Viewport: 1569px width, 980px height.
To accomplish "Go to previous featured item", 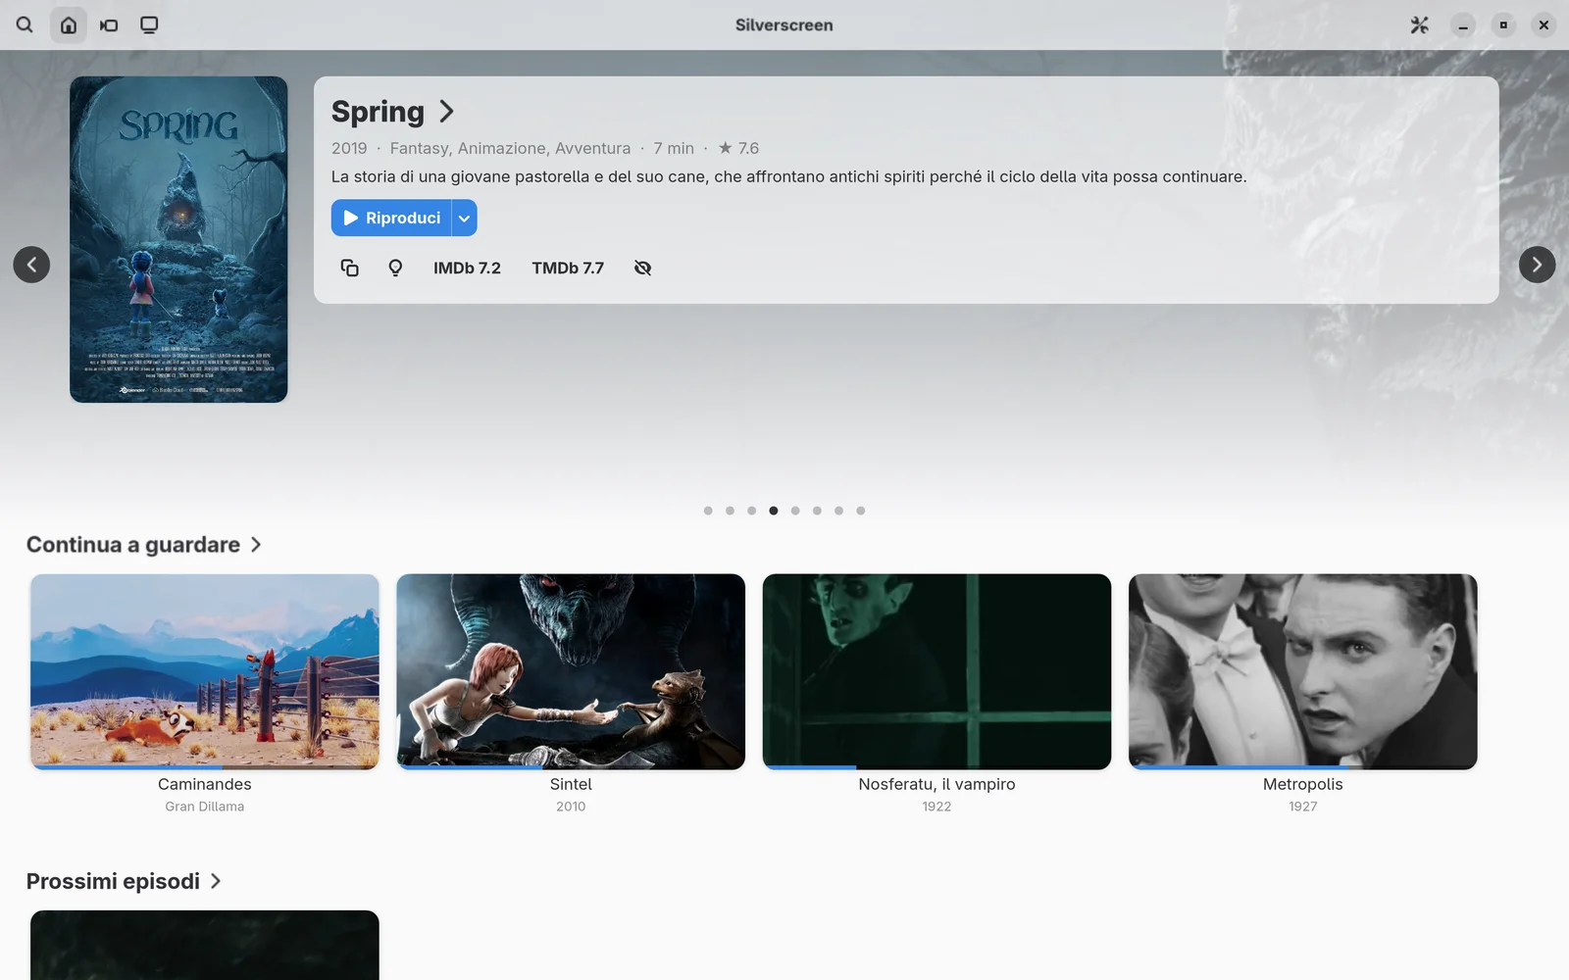I will pyautogui.click(x=31, y=265).
